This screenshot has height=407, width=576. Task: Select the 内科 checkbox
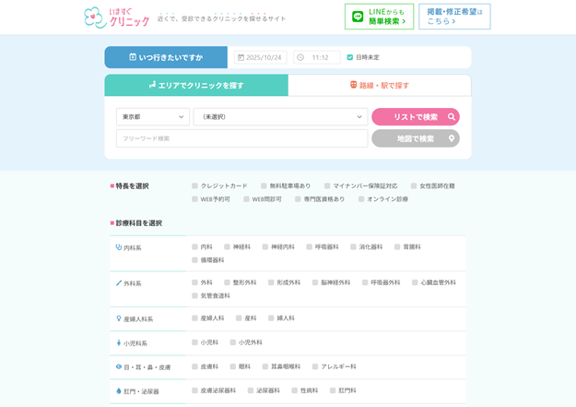[x=194, y=247]
